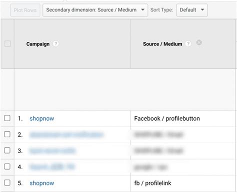Select the checkbox for row 3
Screen dimensions: 237x193
(7, 150)
